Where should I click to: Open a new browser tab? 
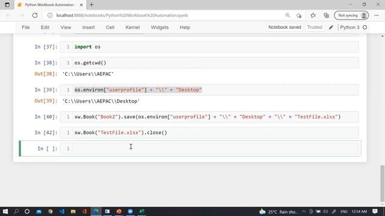(x=91, y=5)
